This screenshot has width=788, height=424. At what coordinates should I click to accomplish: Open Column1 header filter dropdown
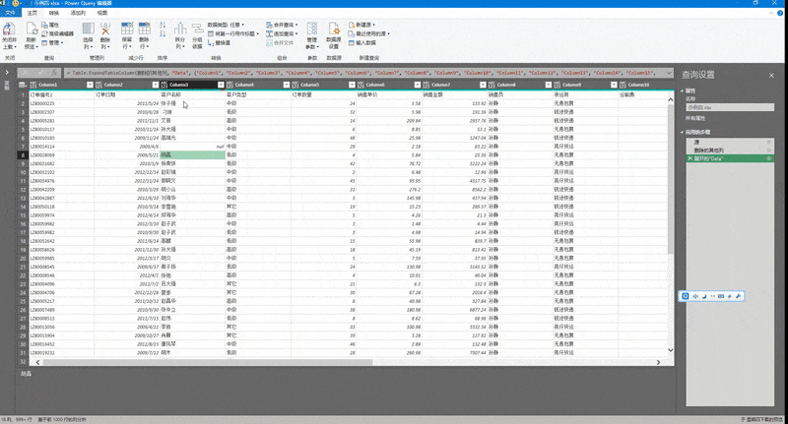pyautogui.click(x=90, y=85)
